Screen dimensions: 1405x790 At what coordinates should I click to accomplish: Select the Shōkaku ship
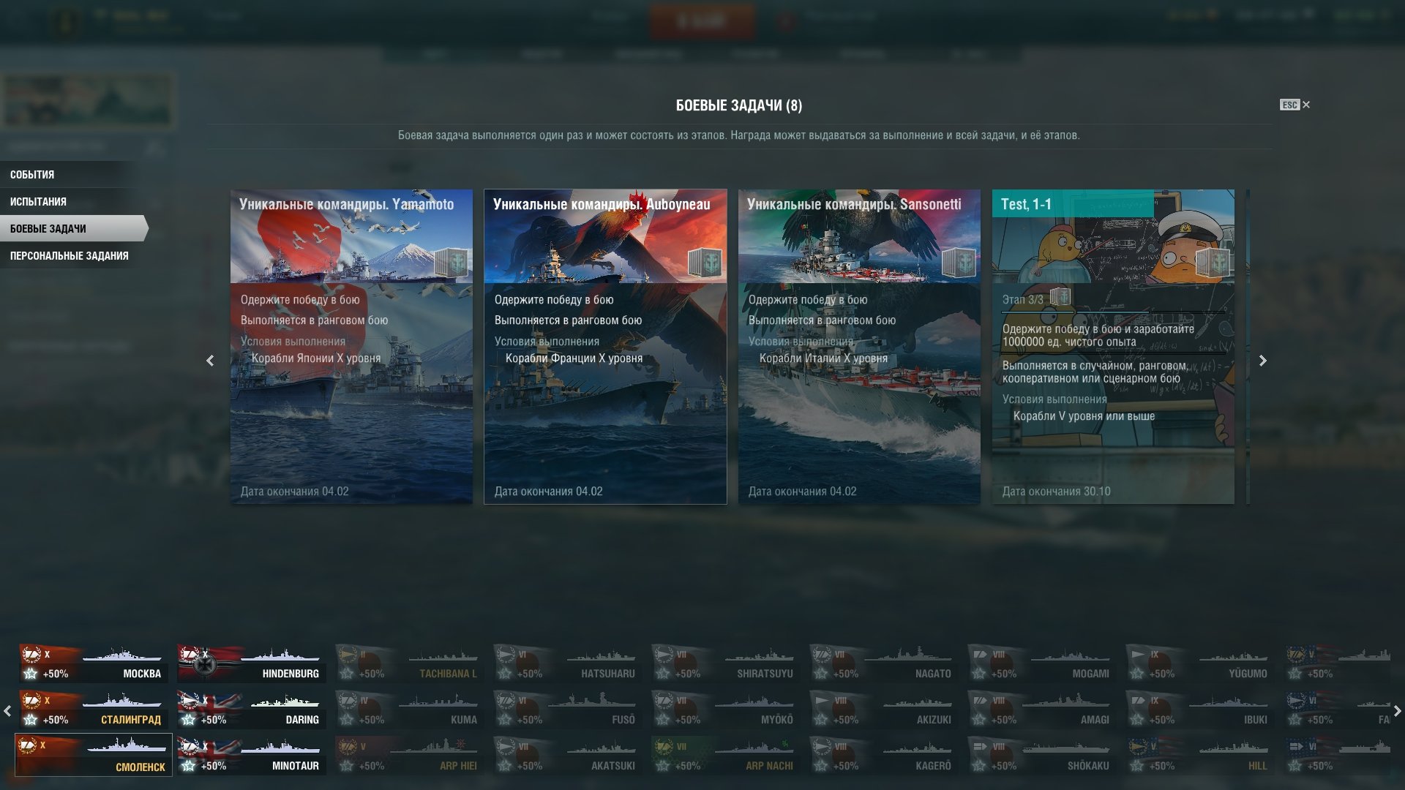coord(1042,756)
